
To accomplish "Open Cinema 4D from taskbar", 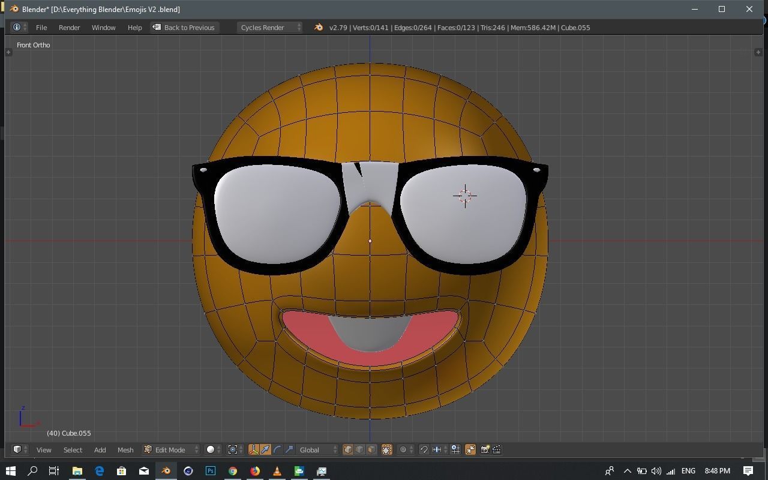I will coord(188,471).
